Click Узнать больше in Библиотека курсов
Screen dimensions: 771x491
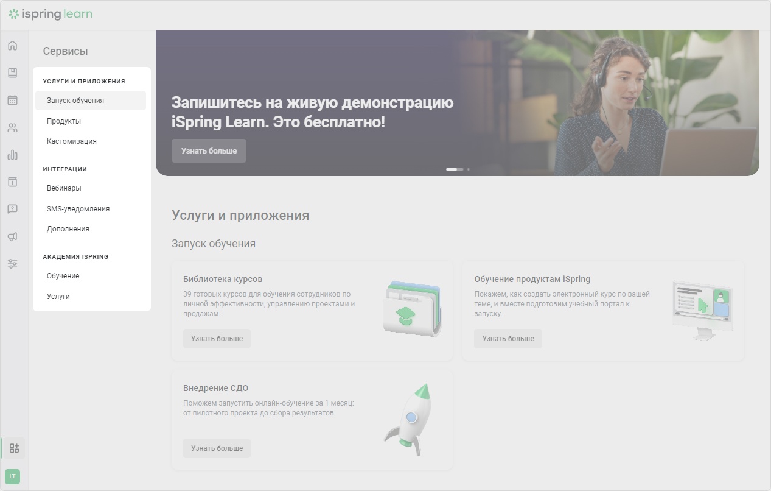[217, 339]
